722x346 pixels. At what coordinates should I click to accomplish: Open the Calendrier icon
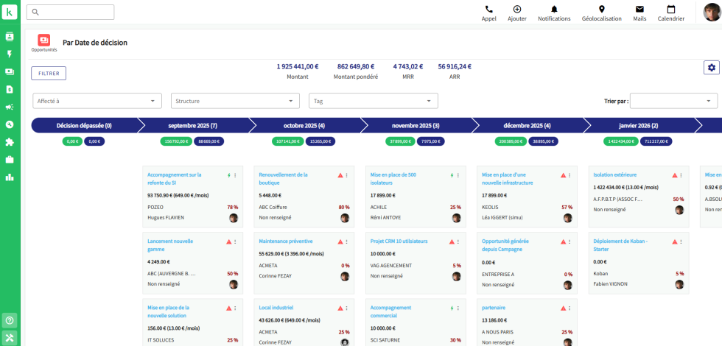click(670, 10)
